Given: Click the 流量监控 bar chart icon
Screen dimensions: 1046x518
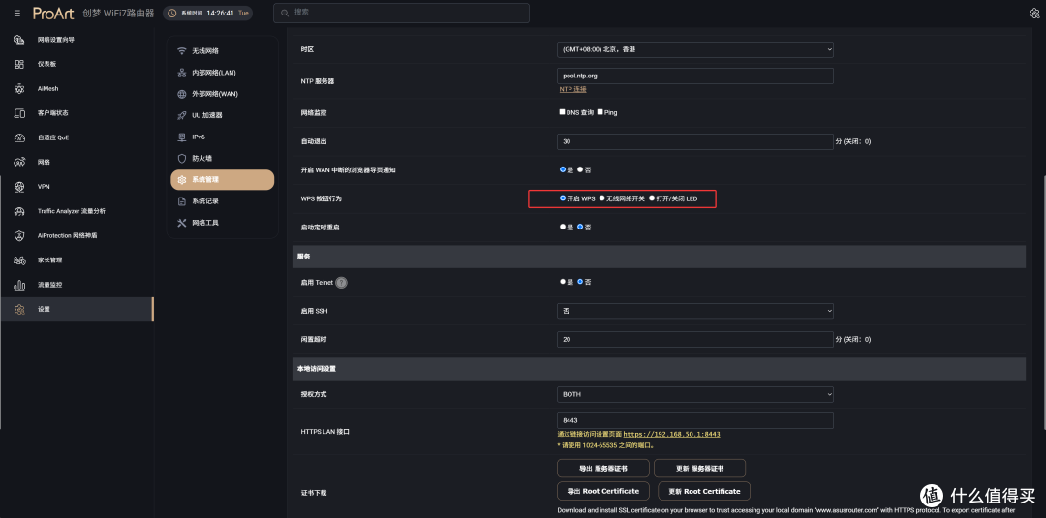Looking at the screenshot, I should [19, 285].
